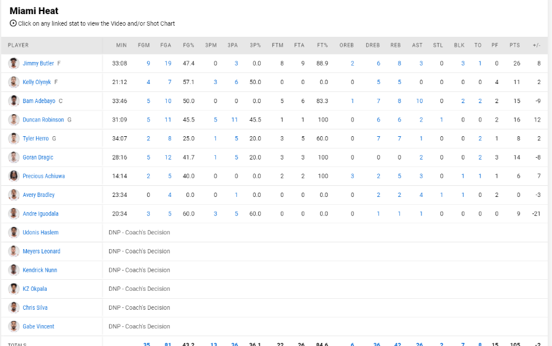View Tyler Herro's 8 field goal attempts
Screen dimensions: 552x346
(x=169, y=138)
